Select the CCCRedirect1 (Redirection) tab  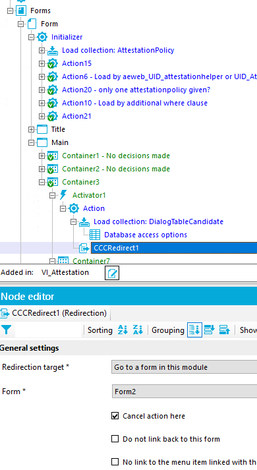point(55,313)
